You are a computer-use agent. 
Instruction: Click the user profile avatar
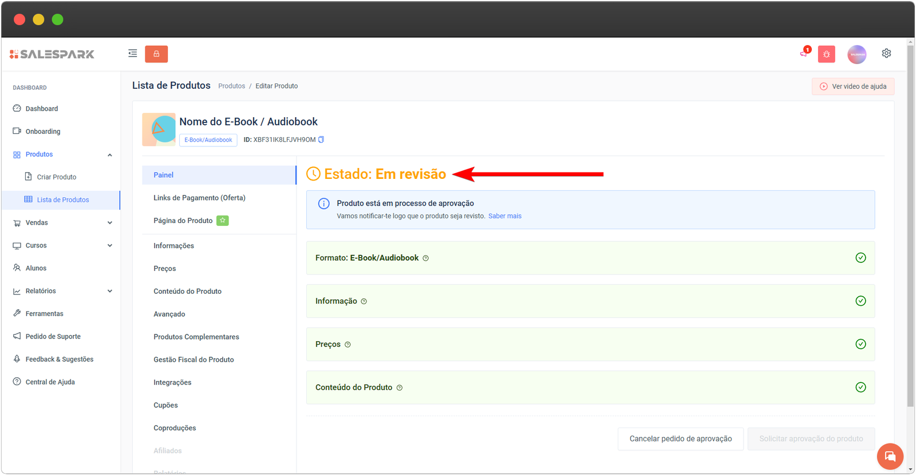tap(856, 54)
